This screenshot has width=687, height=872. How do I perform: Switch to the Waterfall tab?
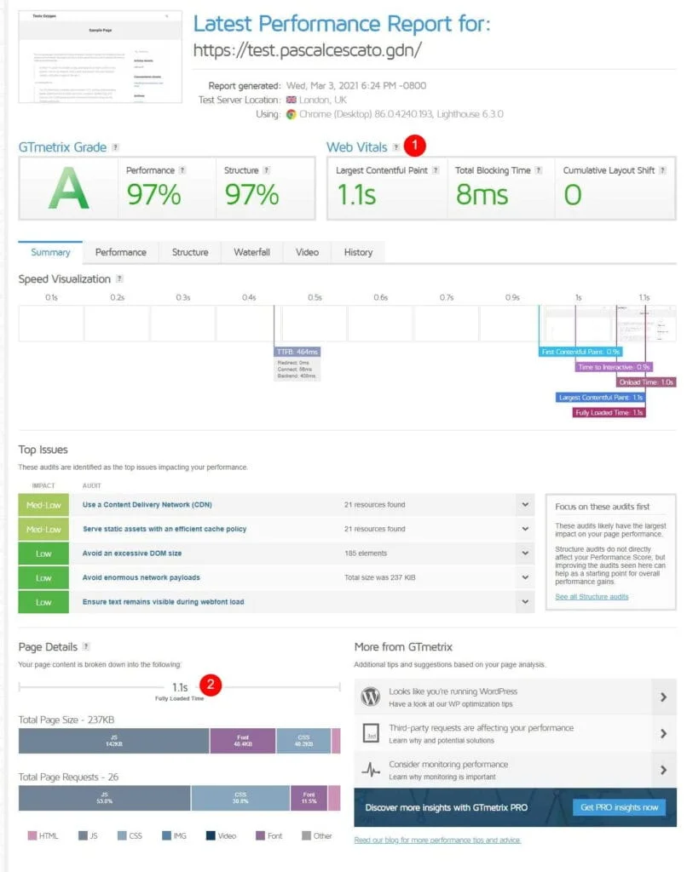(x=251, y=252)
